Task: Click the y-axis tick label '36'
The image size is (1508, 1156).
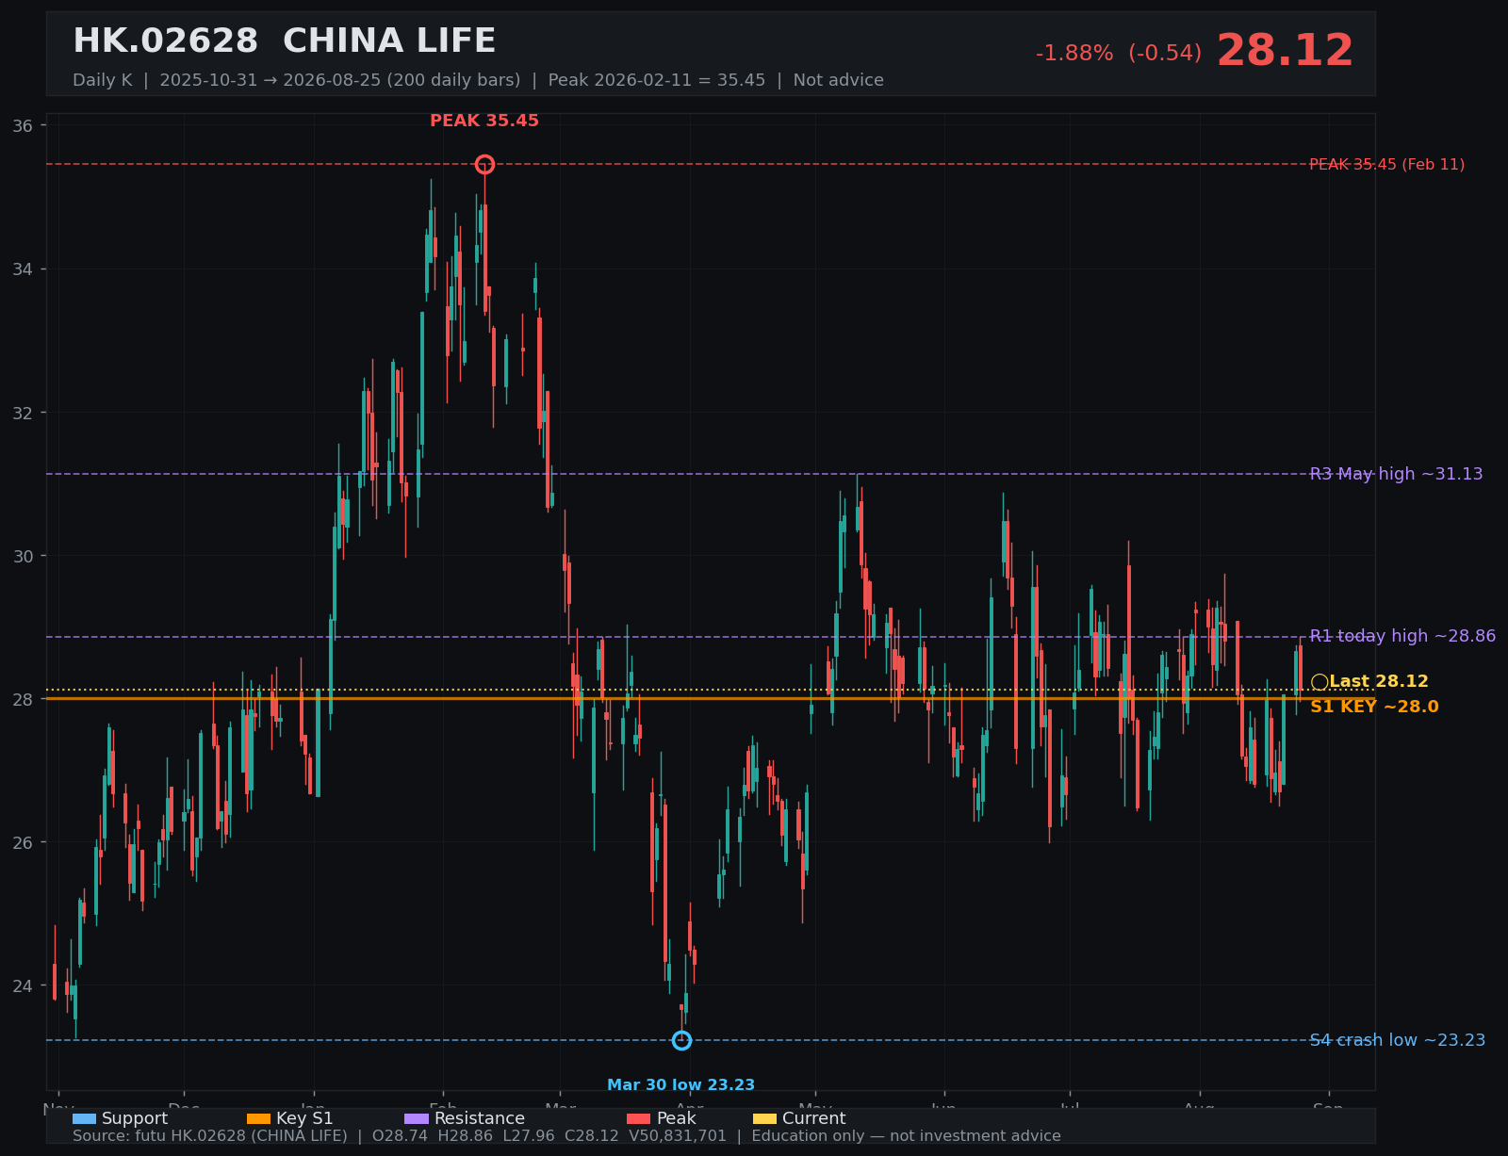Action: click(24, 126)
